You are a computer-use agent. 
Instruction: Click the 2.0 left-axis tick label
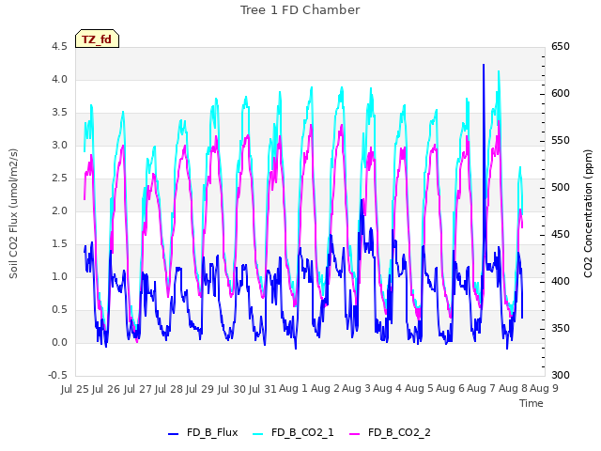tap(59, 210)
